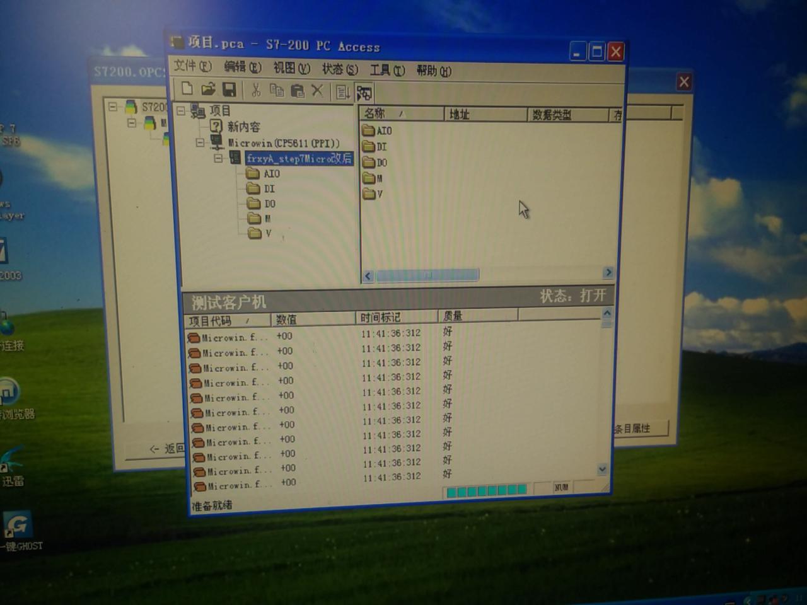Screen dimensions: 807x605
Task: Collapse S7200 node in background window tree
Action: tap(112, 107)
